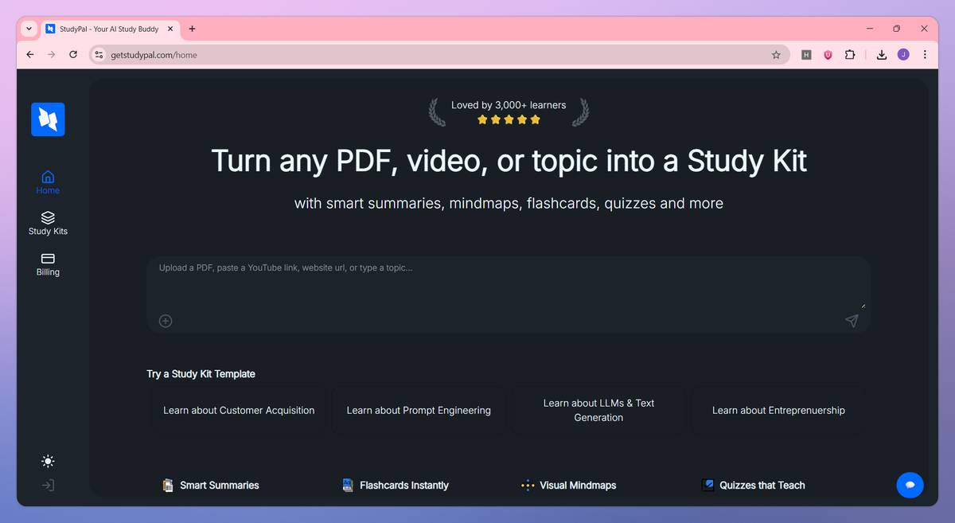Click the plus attach icon in prompt box
This screenshot has width=955, height=523.
[x=166, y=321]
